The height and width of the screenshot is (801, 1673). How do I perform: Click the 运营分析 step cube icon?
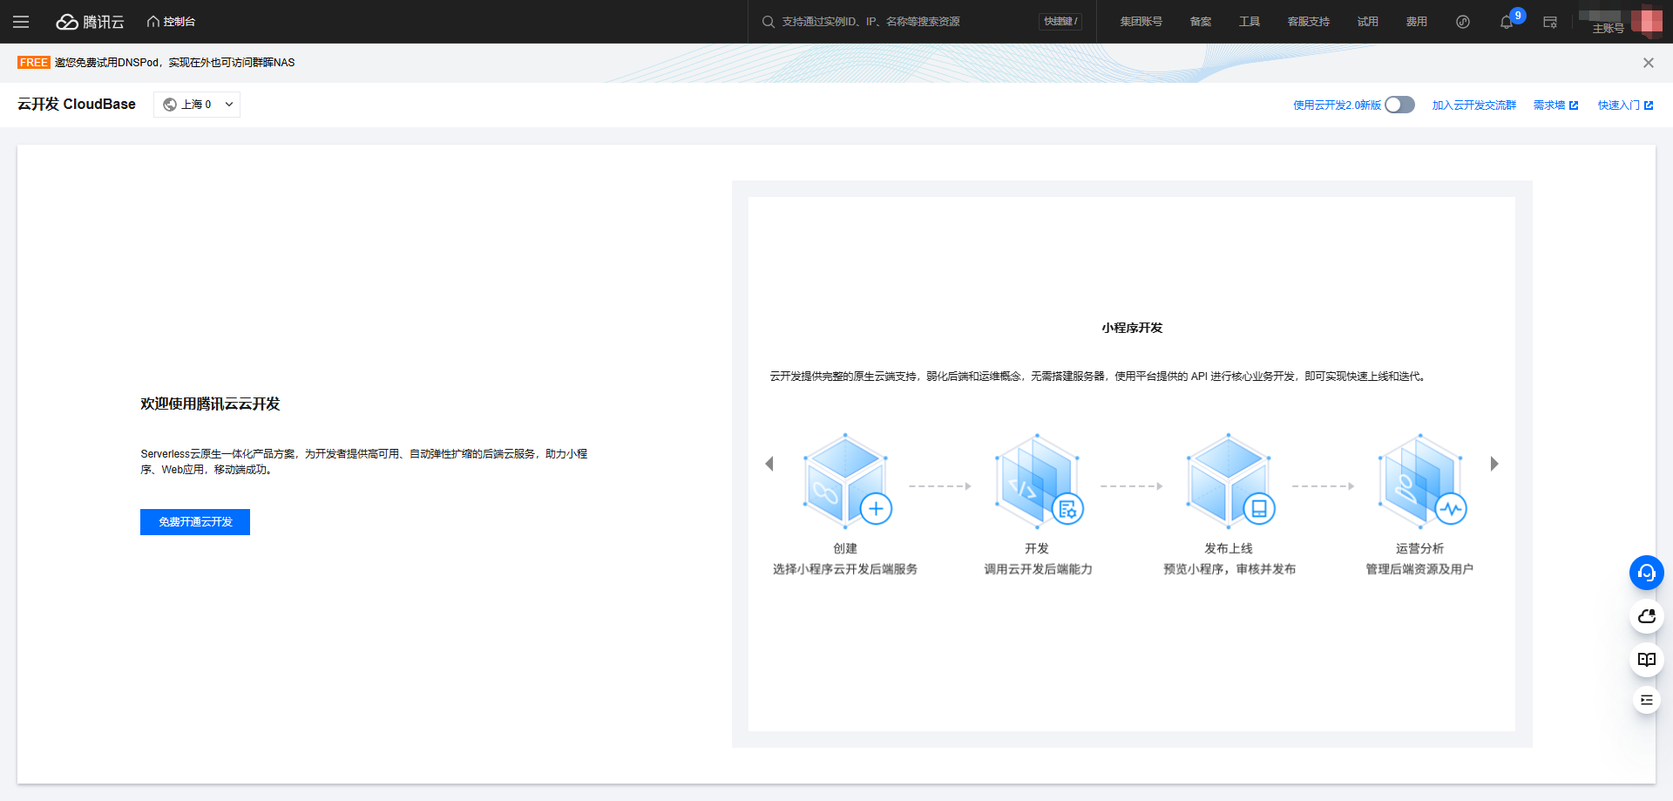tap(1422, 481)
